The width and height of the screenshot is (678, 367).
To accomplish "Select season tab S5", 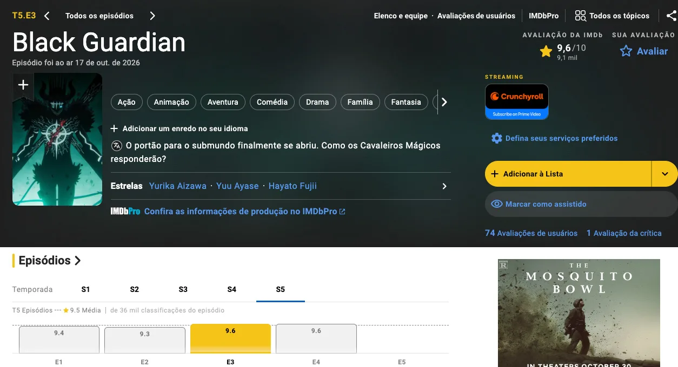I will (280, 289).
